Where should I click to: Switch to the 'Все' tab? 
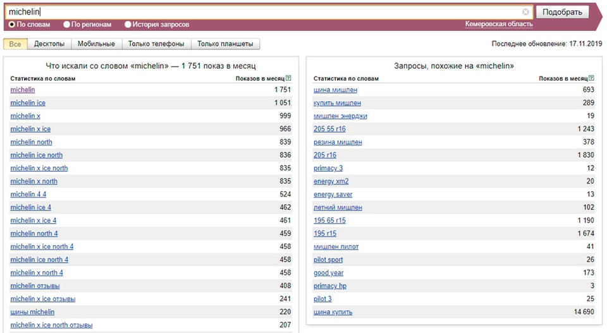coord(15,44)
